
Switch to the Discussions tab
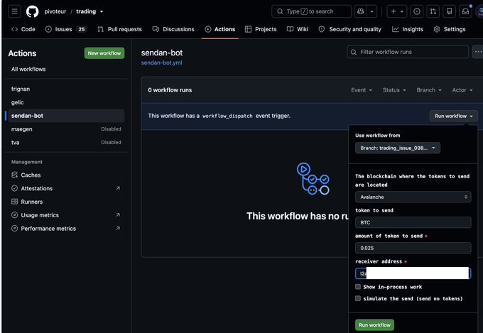point(173,29)
